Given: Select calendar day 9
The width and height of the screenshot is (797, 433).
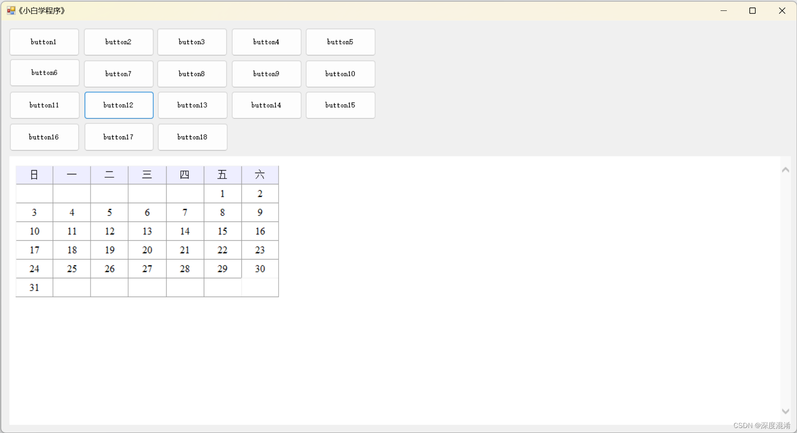Looking at the screenshot, I should pos(260,212).
